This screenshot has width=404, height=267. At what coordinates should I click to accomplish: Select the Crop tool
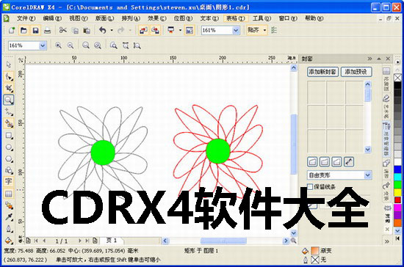pos(9,88)
